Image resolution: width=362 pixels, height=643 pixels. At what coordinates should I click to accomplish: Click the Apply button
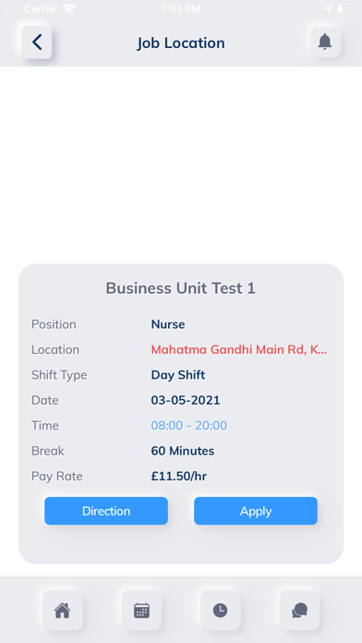(x=256, y=511)
